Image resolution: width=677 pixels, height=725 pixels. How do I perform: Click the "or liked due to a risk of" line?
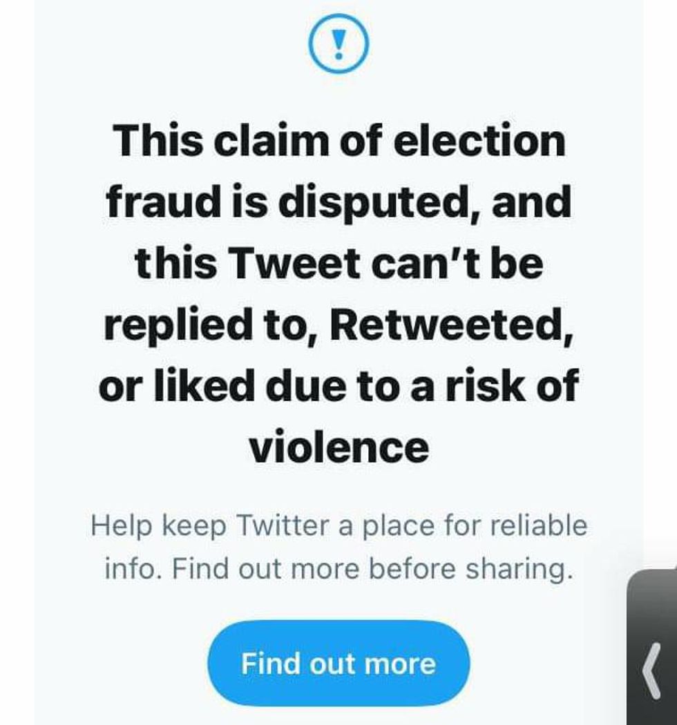(338, 385)
